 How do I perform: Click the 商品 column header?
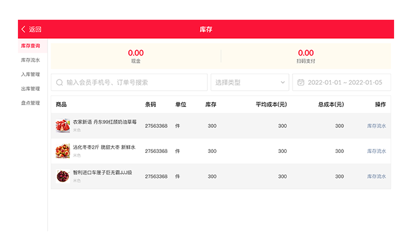[62, 105]
